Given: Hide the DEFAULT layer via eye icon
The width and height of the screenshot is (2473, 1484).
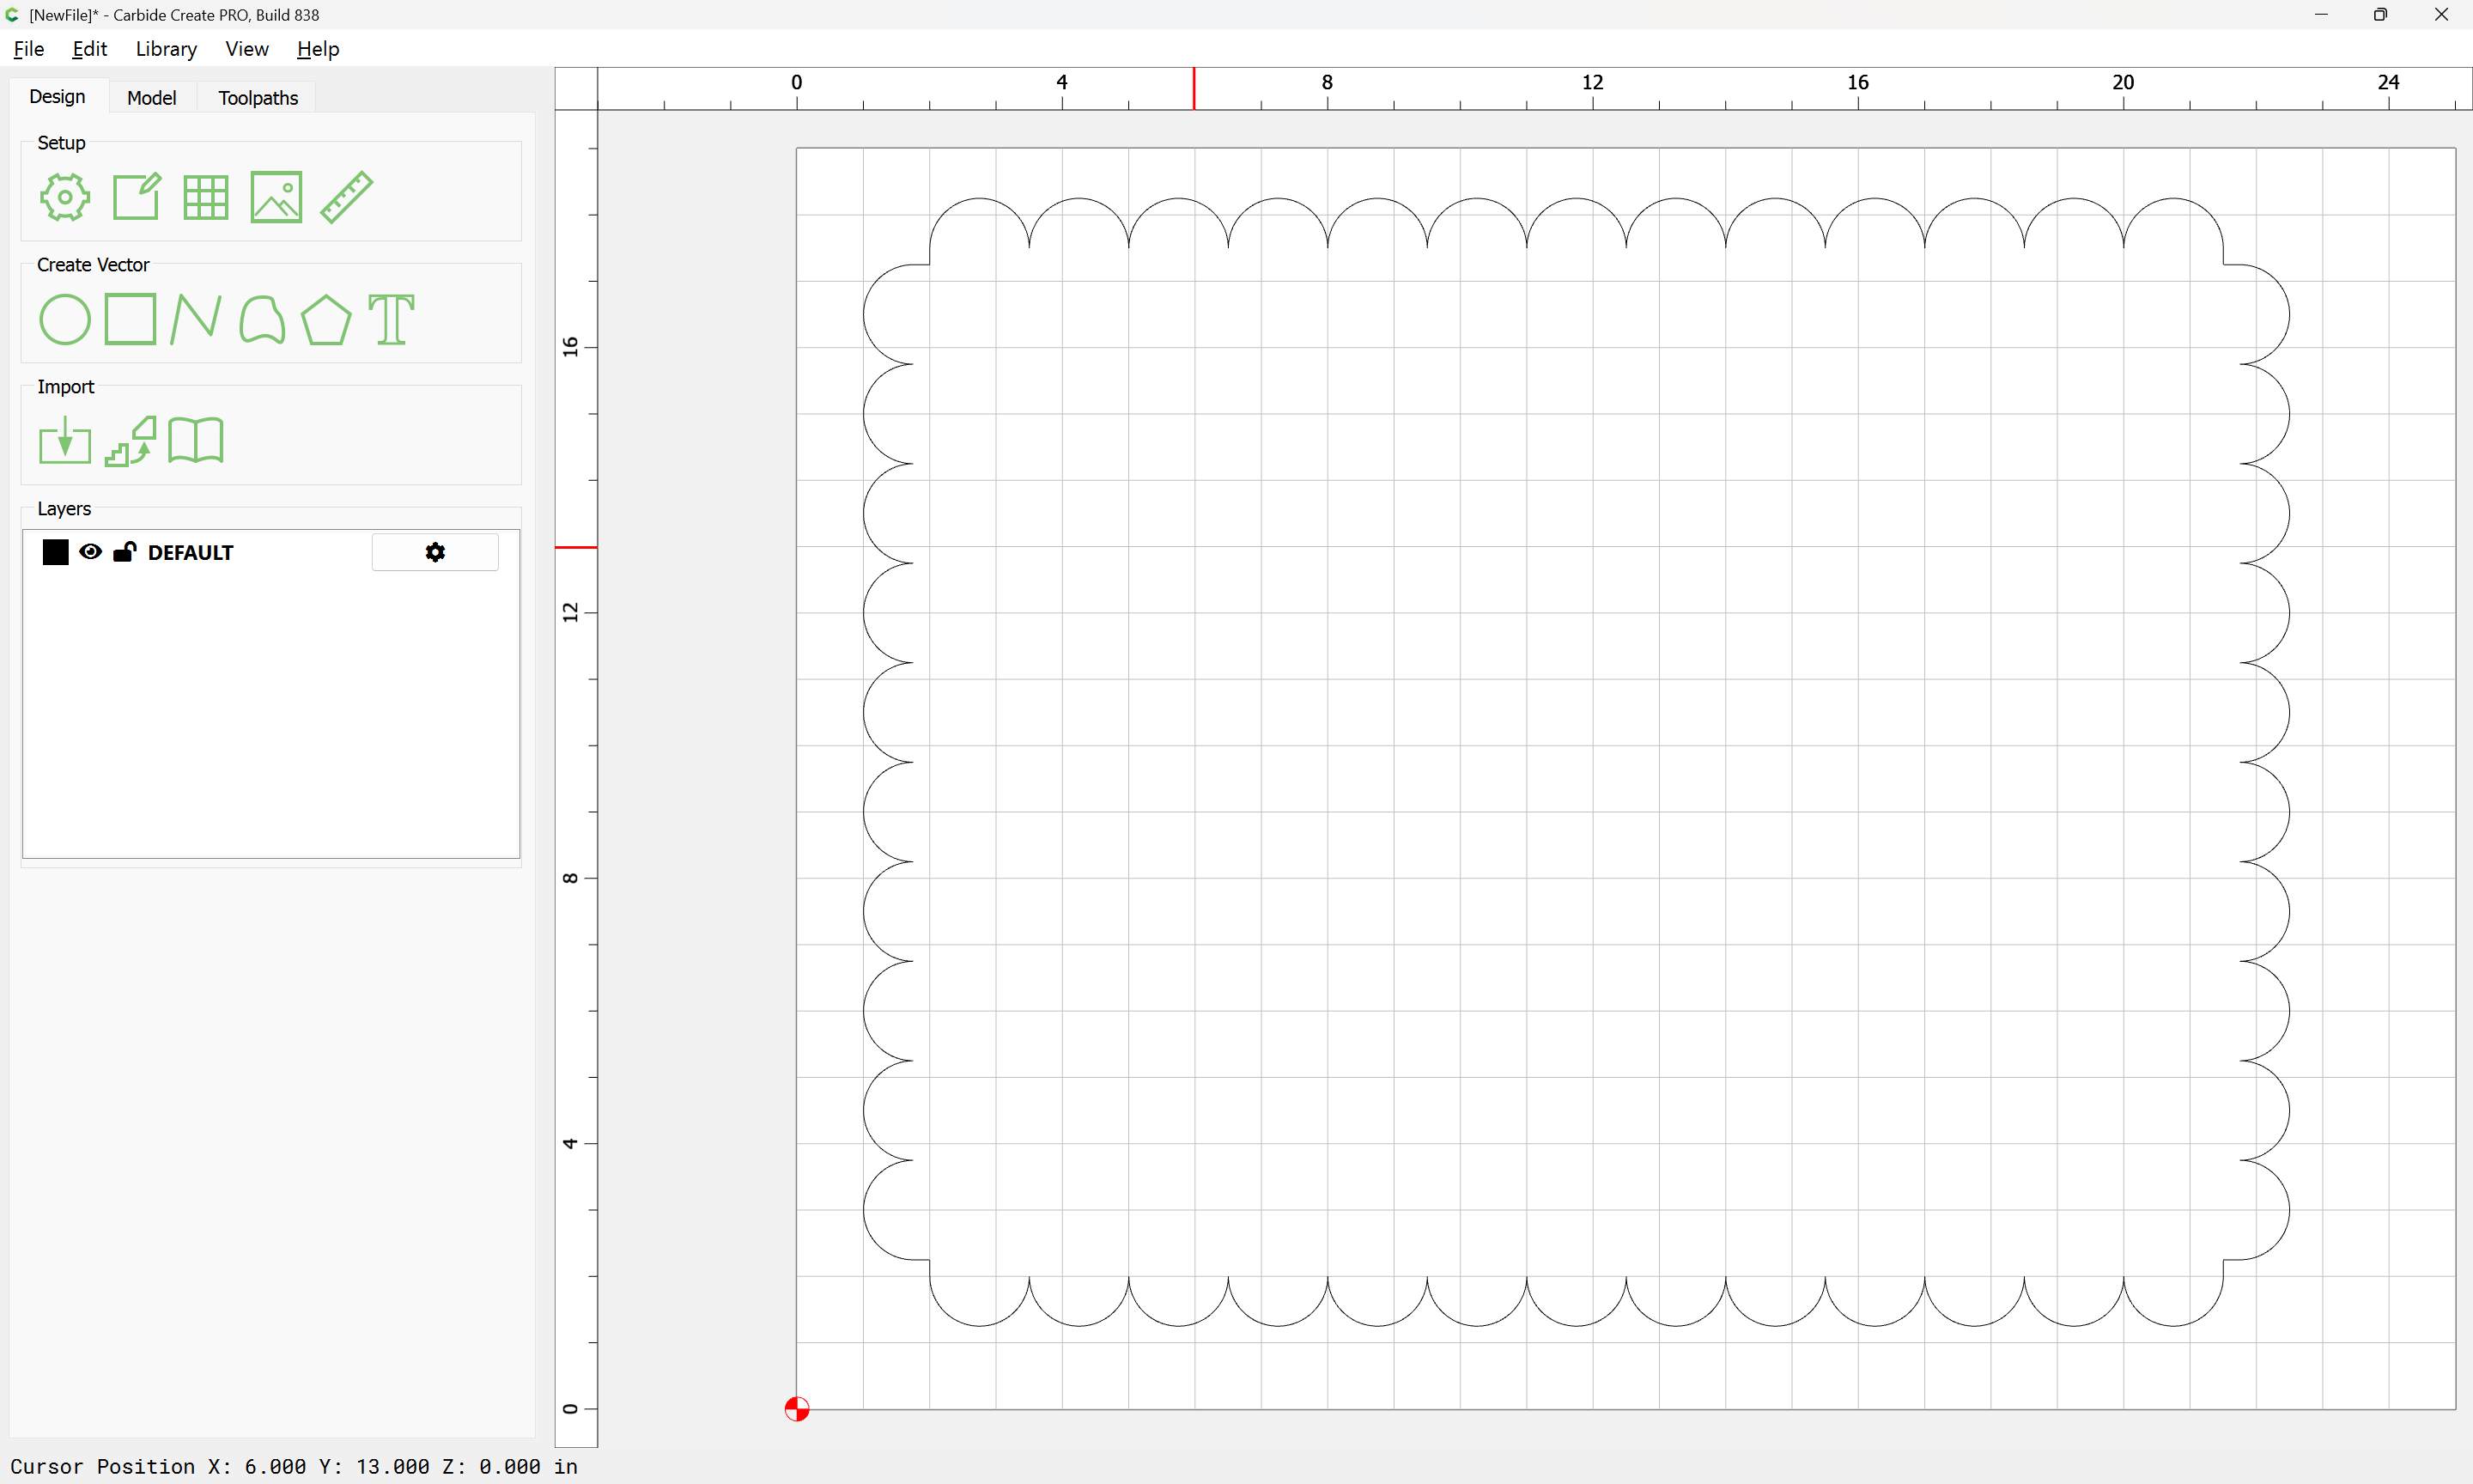Looking at the screenshot, I should [90, 552].
